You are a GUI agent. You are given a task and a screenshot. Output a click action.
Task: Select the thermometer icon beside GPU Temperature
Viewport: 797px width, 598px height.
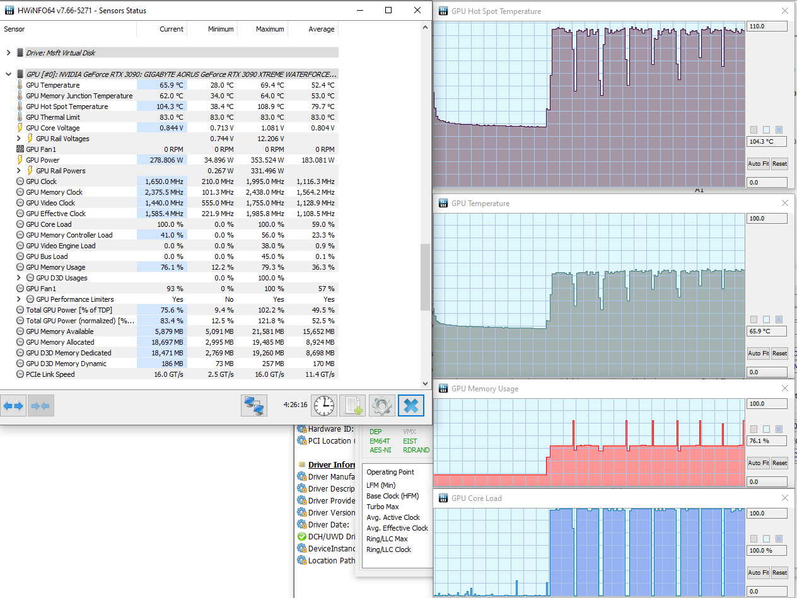21,85
